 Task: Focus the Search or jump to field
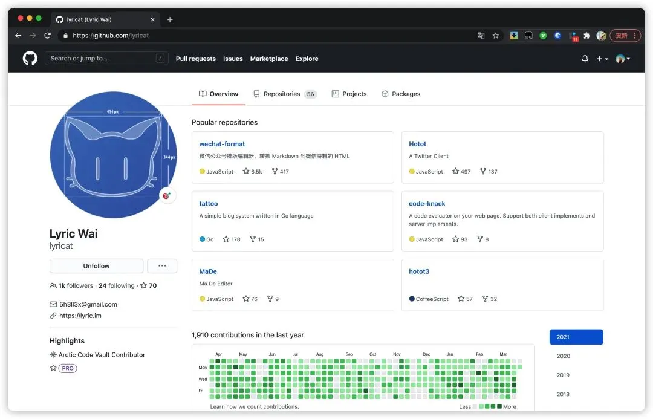(106, 58)
